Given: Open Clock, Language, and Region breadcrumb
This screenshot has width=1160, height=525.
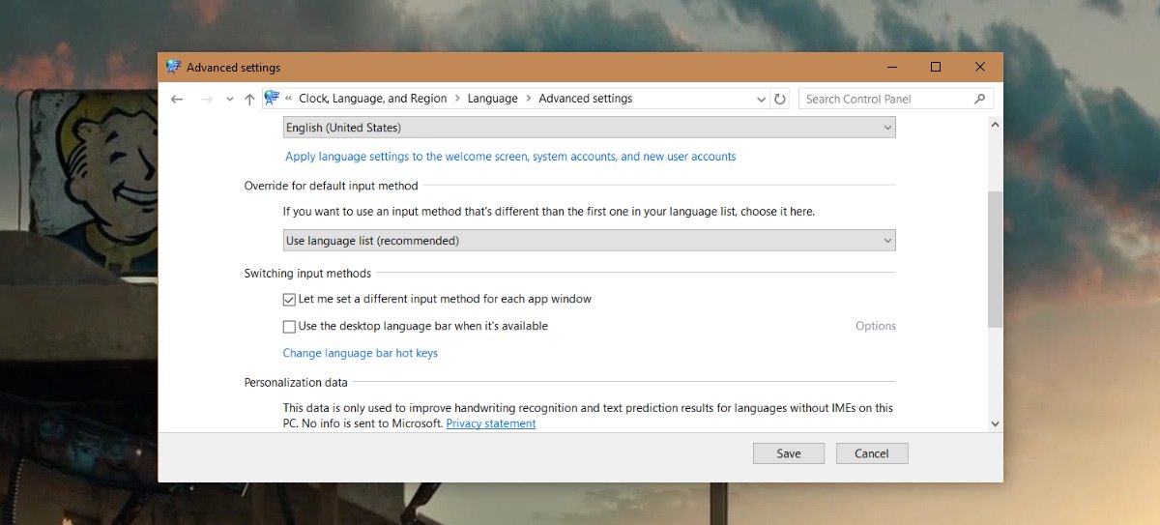Looking at the screenshot, I should pos(373,99).
